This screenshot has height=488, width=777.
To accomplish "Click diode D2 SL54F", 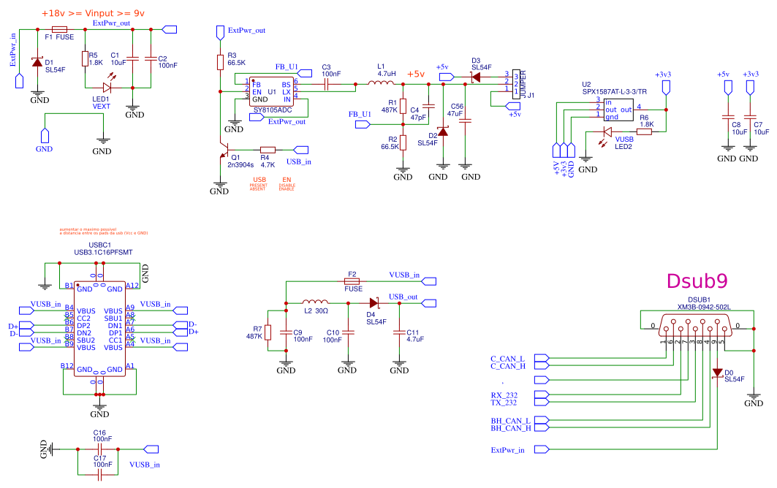I will click(443, 131).
